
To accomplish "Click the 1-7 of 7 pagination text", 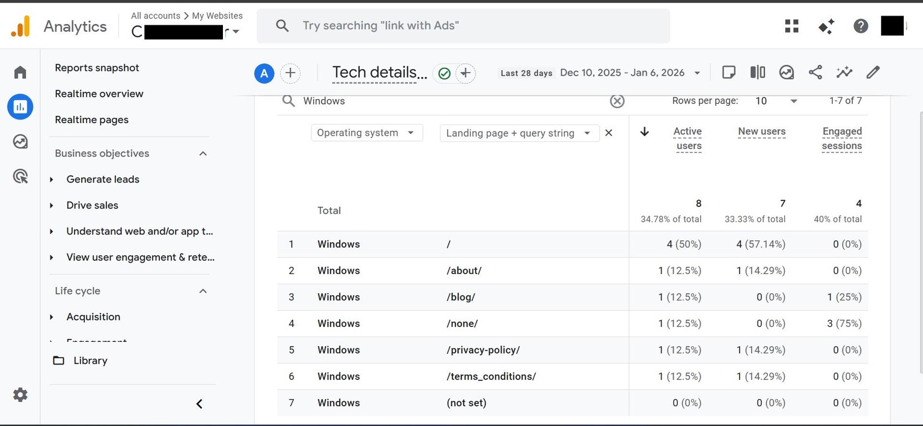I will tap(845, 101).
